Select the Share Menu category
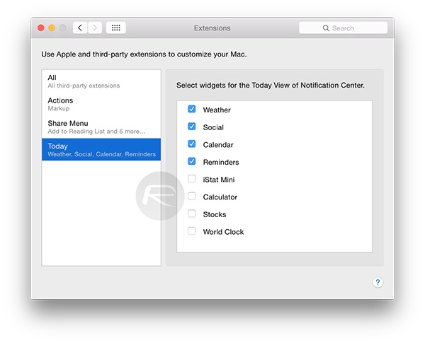 click(101, 127)
